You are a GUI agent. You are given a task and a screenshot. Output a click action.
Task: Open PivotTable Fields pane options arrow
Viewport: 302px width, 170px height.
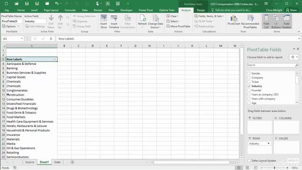294,49
